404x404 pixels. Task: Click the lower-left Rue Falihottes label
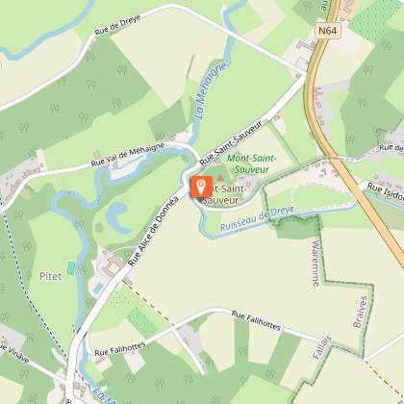coord(120,349)
